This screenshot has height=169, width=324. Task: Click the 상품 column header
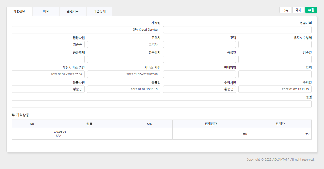click(90, 124)
